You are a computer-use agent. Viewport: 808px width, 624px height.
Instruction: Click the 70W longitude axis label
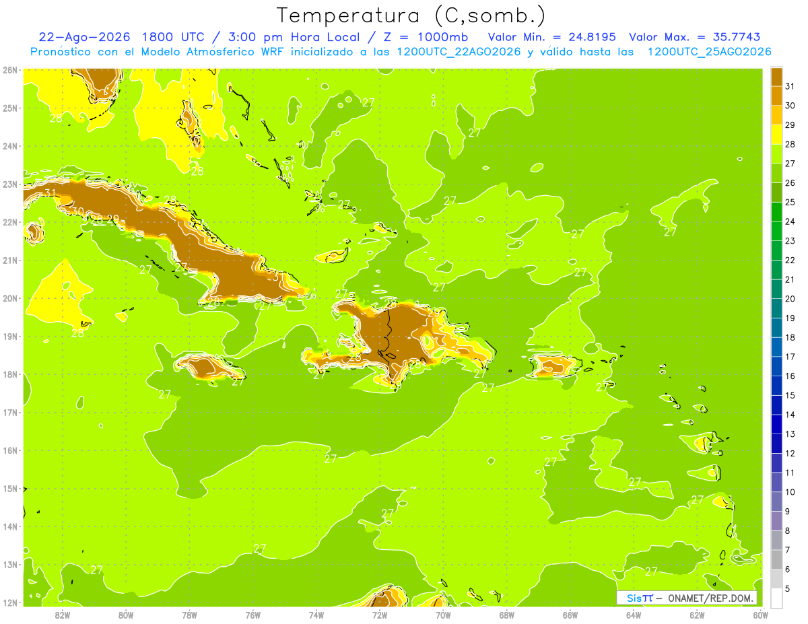[443, 615]
